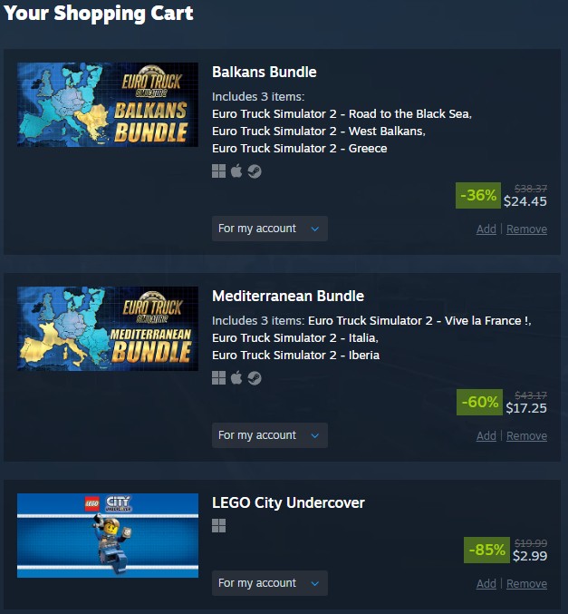This screenshot has width=568, height=614.
Task: Click the Apple macOS icon under Balkans Bundle
Action: coord(236,171)
